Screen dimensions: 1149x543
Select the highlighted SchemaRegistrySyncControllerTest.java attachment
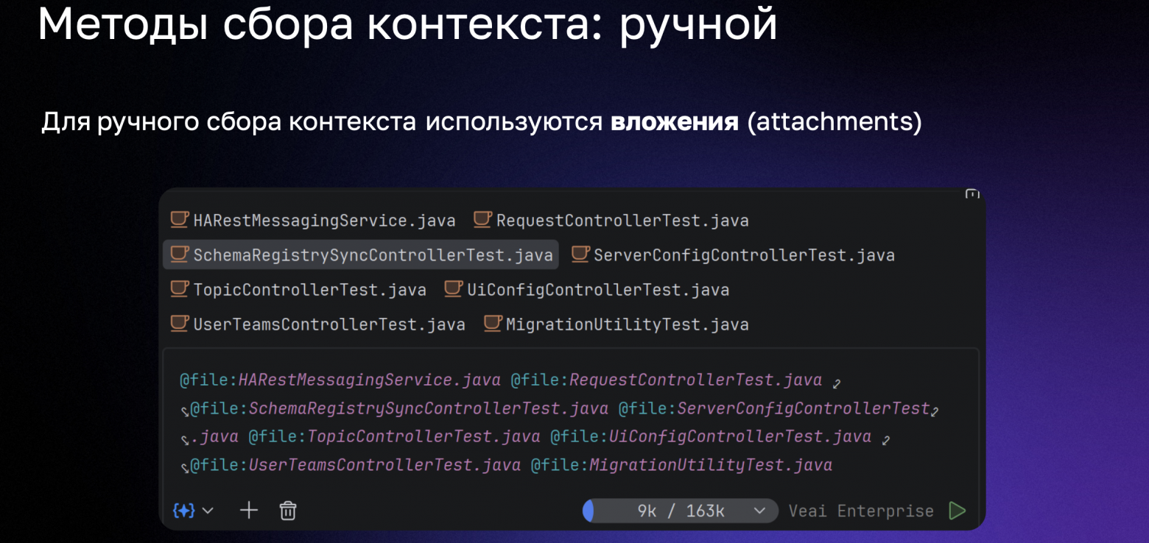361,255
